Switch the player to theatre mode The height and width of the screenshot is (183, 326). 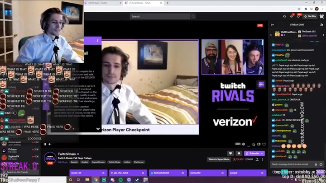coord(259,144)
